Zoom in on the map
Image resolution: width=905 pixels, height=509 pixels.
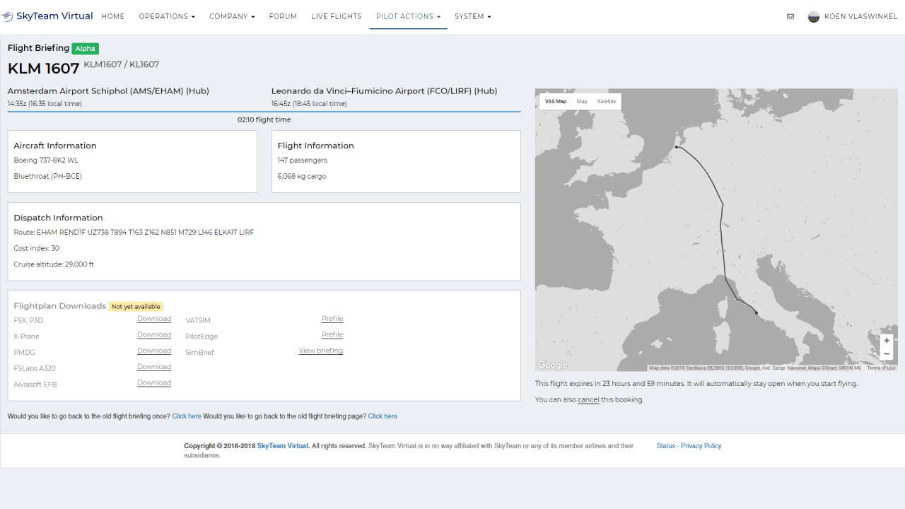[x=887, y=341]
